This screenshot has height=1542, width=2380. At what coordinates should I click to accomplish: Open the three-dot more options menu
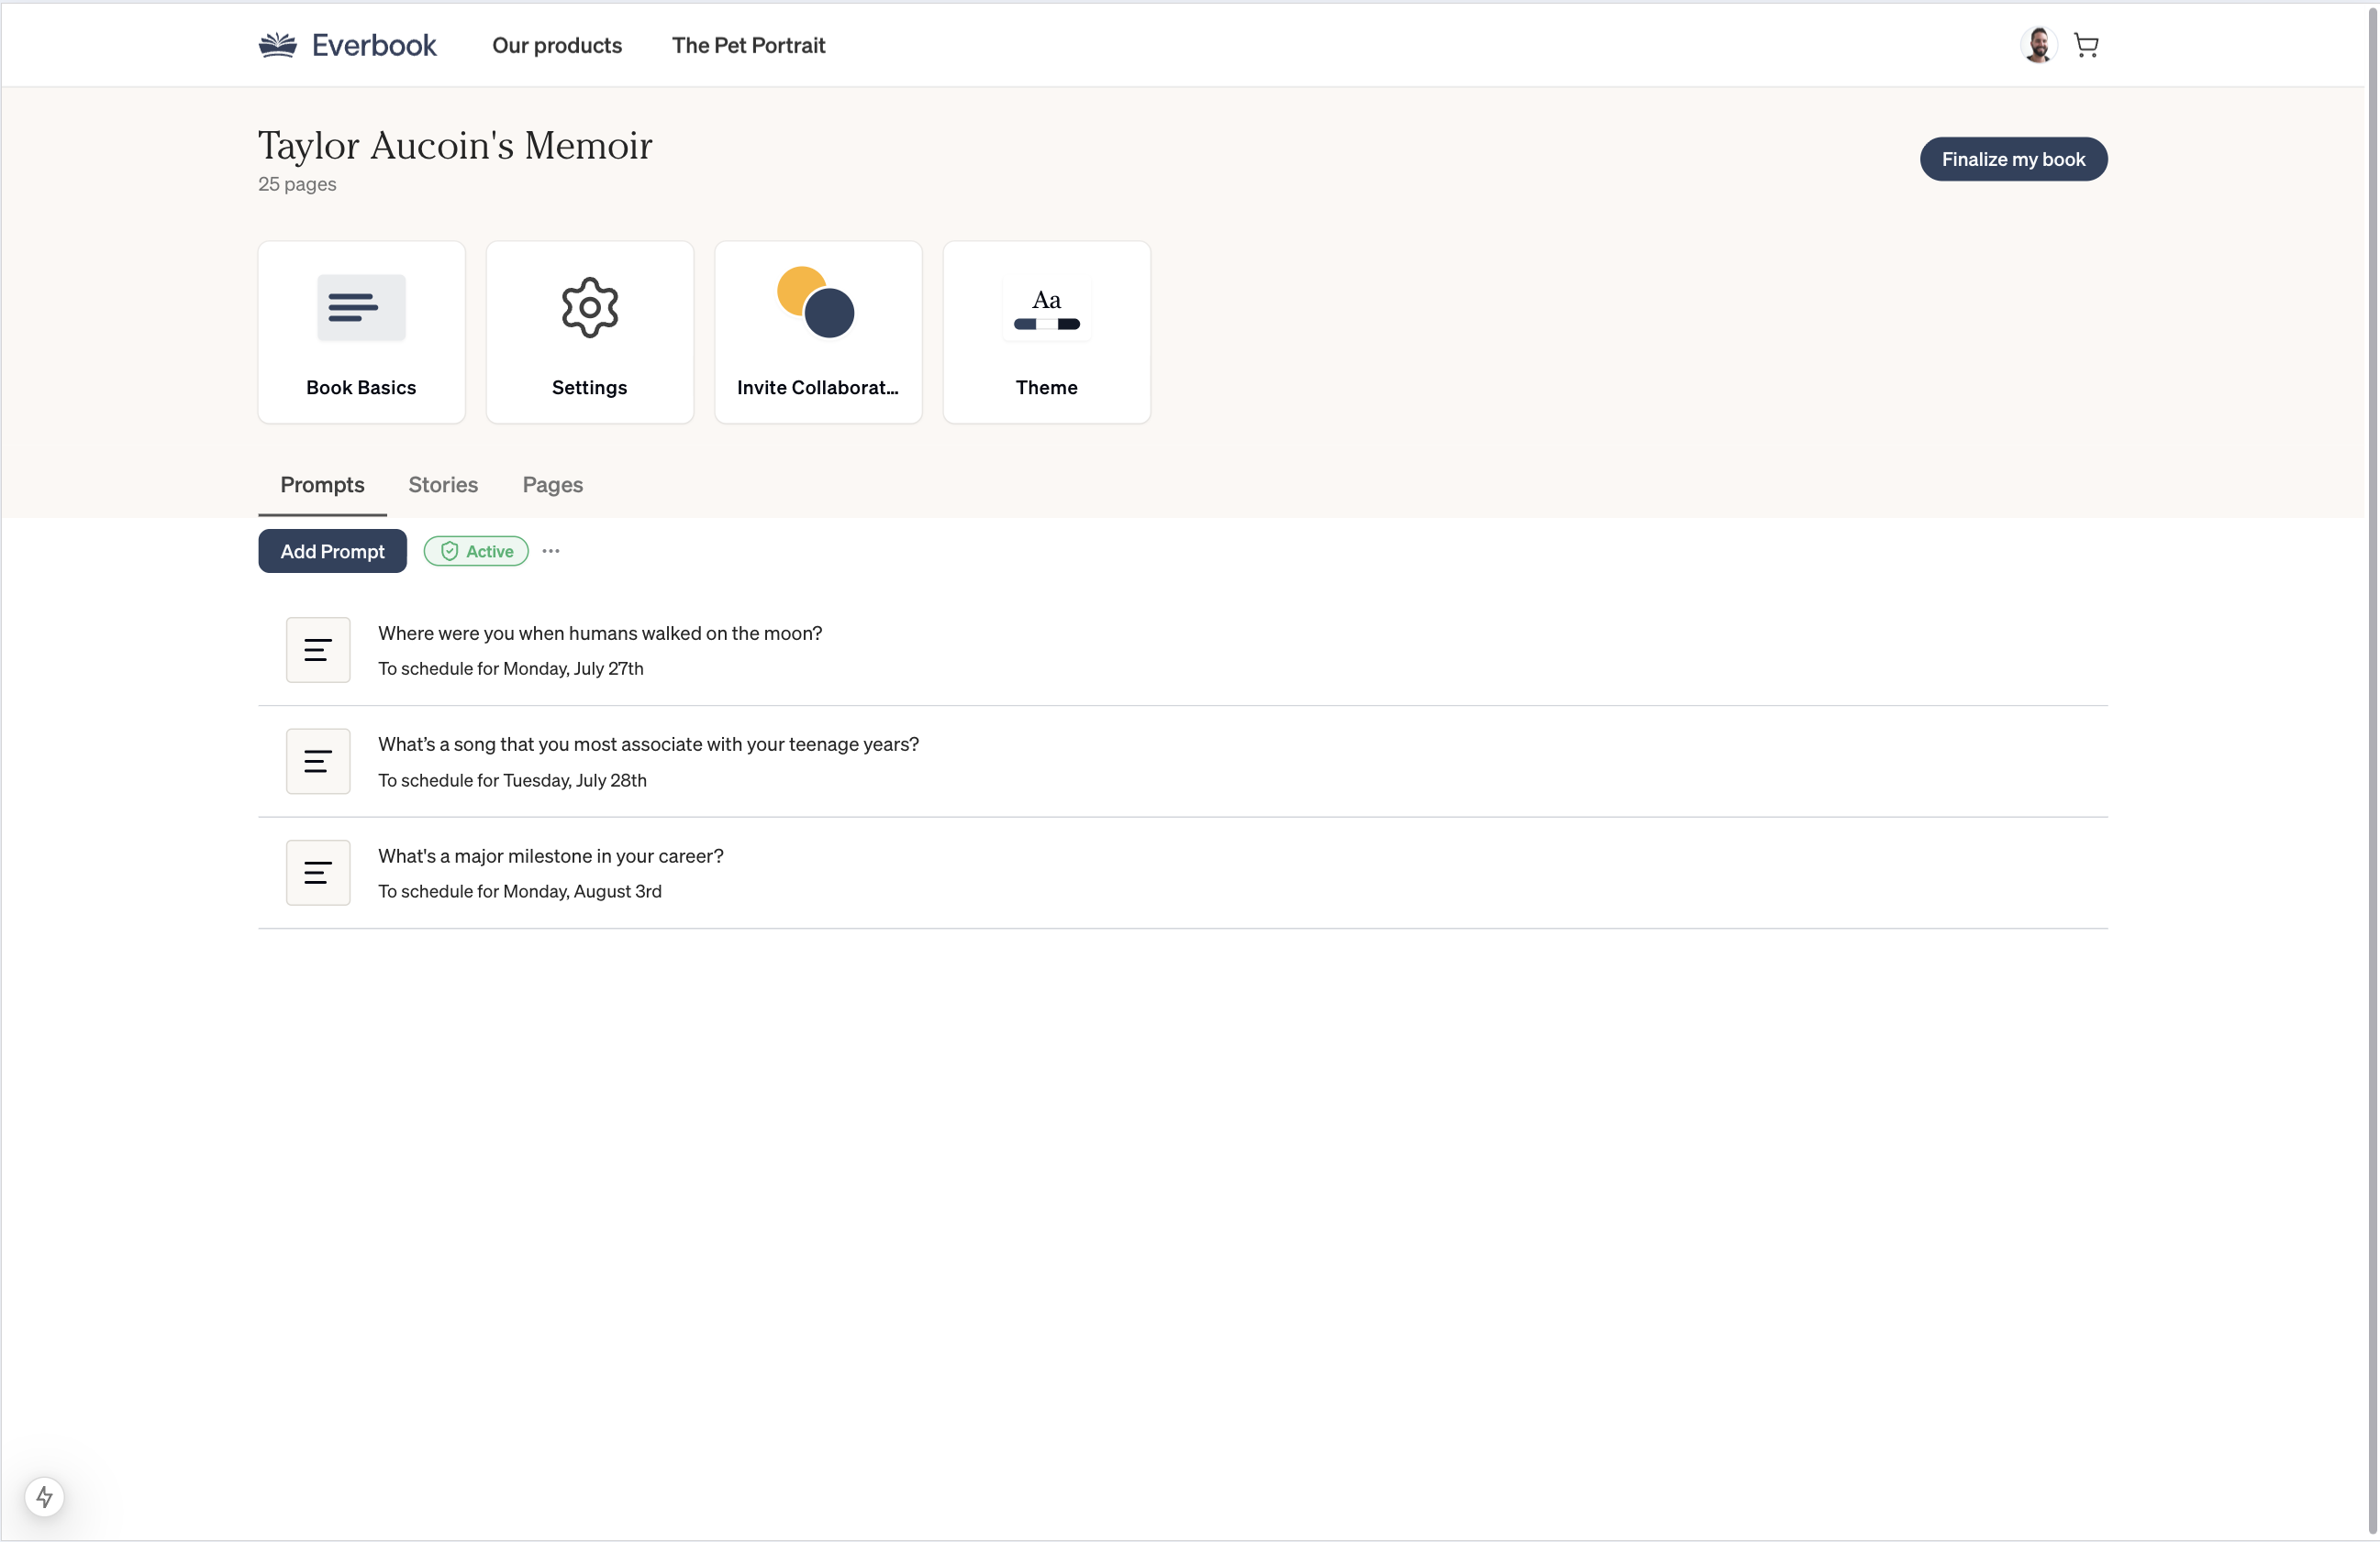pos(551,551)
